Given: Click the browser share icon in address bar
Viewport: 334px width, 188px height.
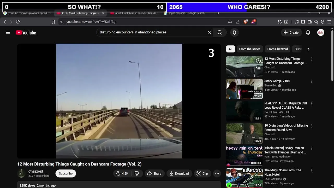Looking at the screenshot, I should (x=237, y=22).
